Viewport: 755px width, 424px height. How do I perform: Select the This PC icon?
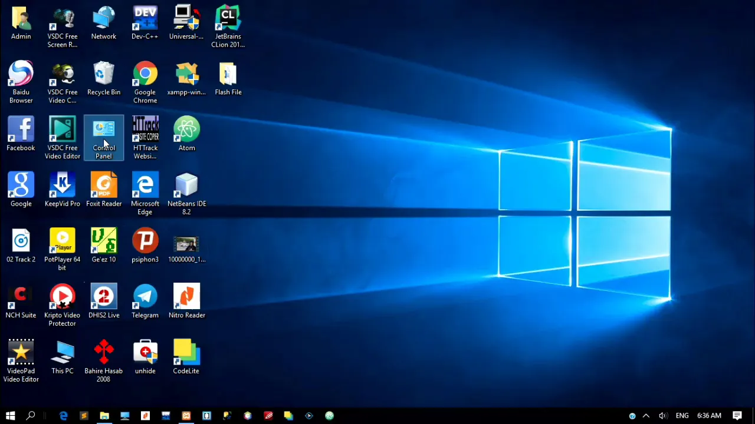(62, 357)
